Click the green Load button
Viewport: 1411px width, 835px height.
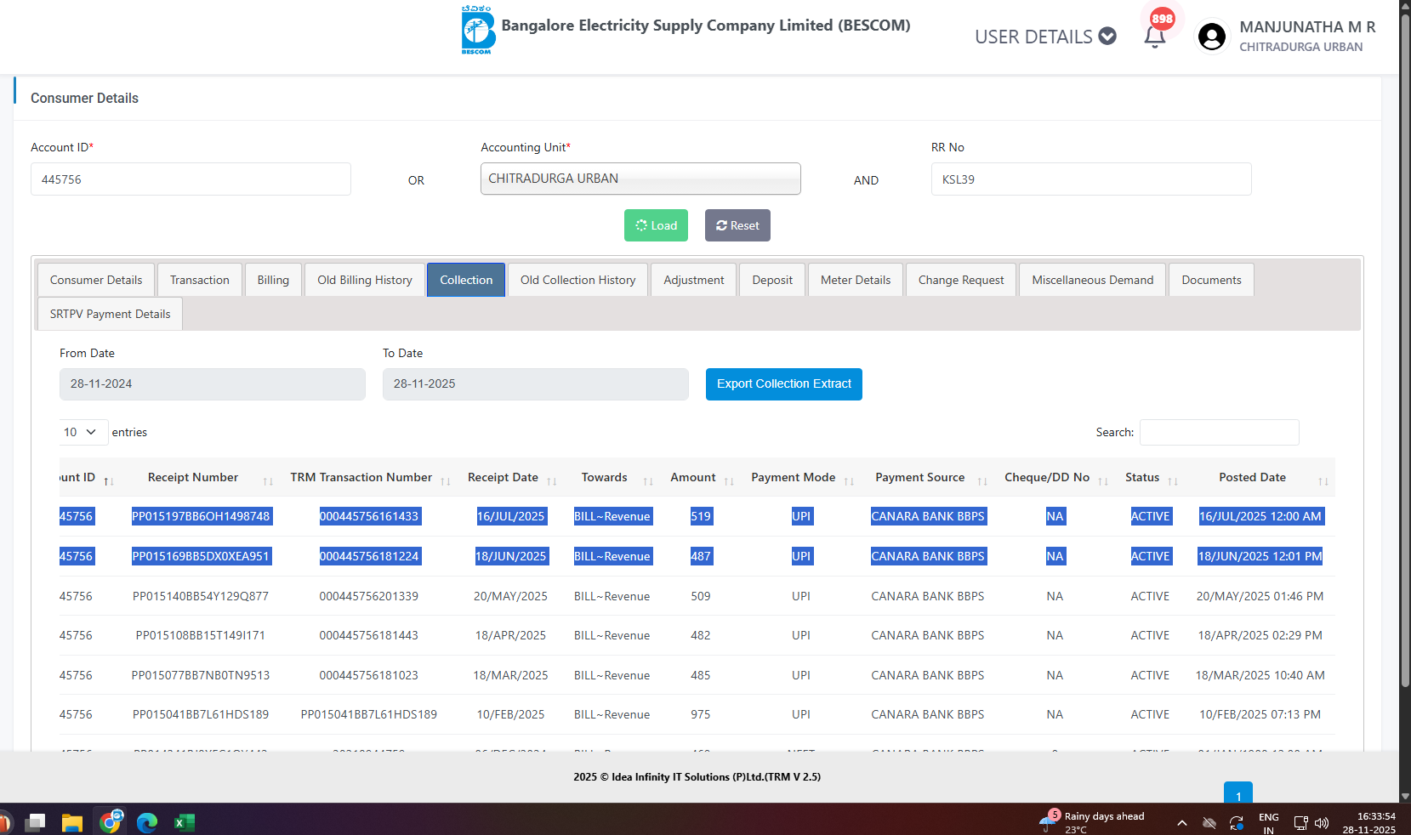pyautogui.click(x=656, y=225)
